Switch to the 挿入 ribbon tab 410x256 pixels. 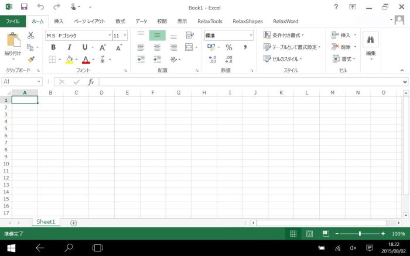tap(59, 21)
